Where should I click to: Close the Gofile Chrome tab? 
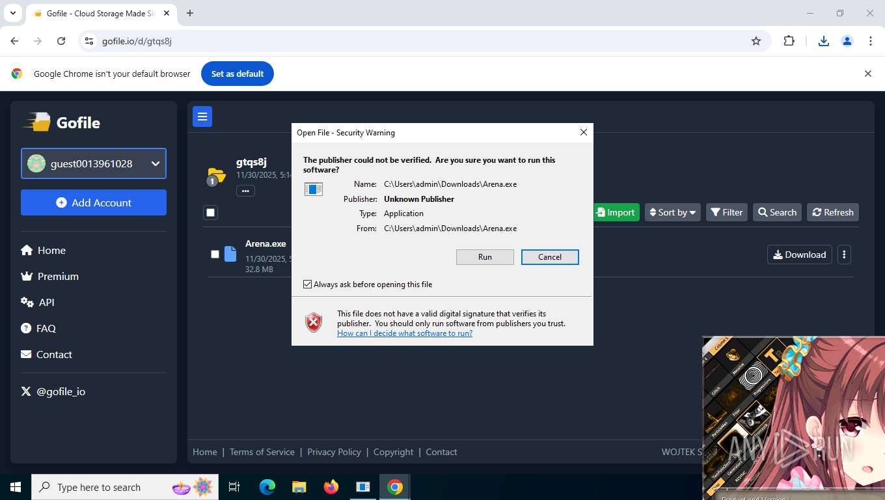168,13
